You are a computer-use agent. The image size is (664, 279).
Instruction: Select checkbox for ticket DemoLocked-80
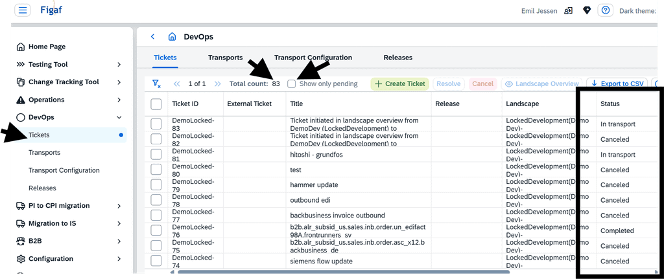pyautogui.click(x=156, y=170)
